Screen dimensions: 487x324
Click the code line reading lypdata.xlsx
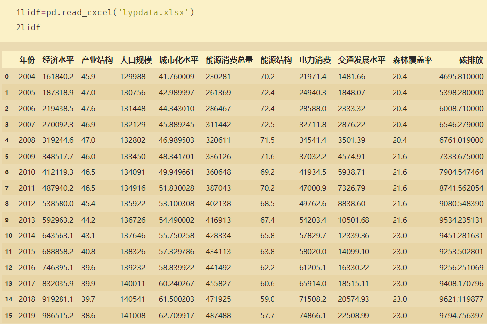pyautogui.click(x=105, y=12)
